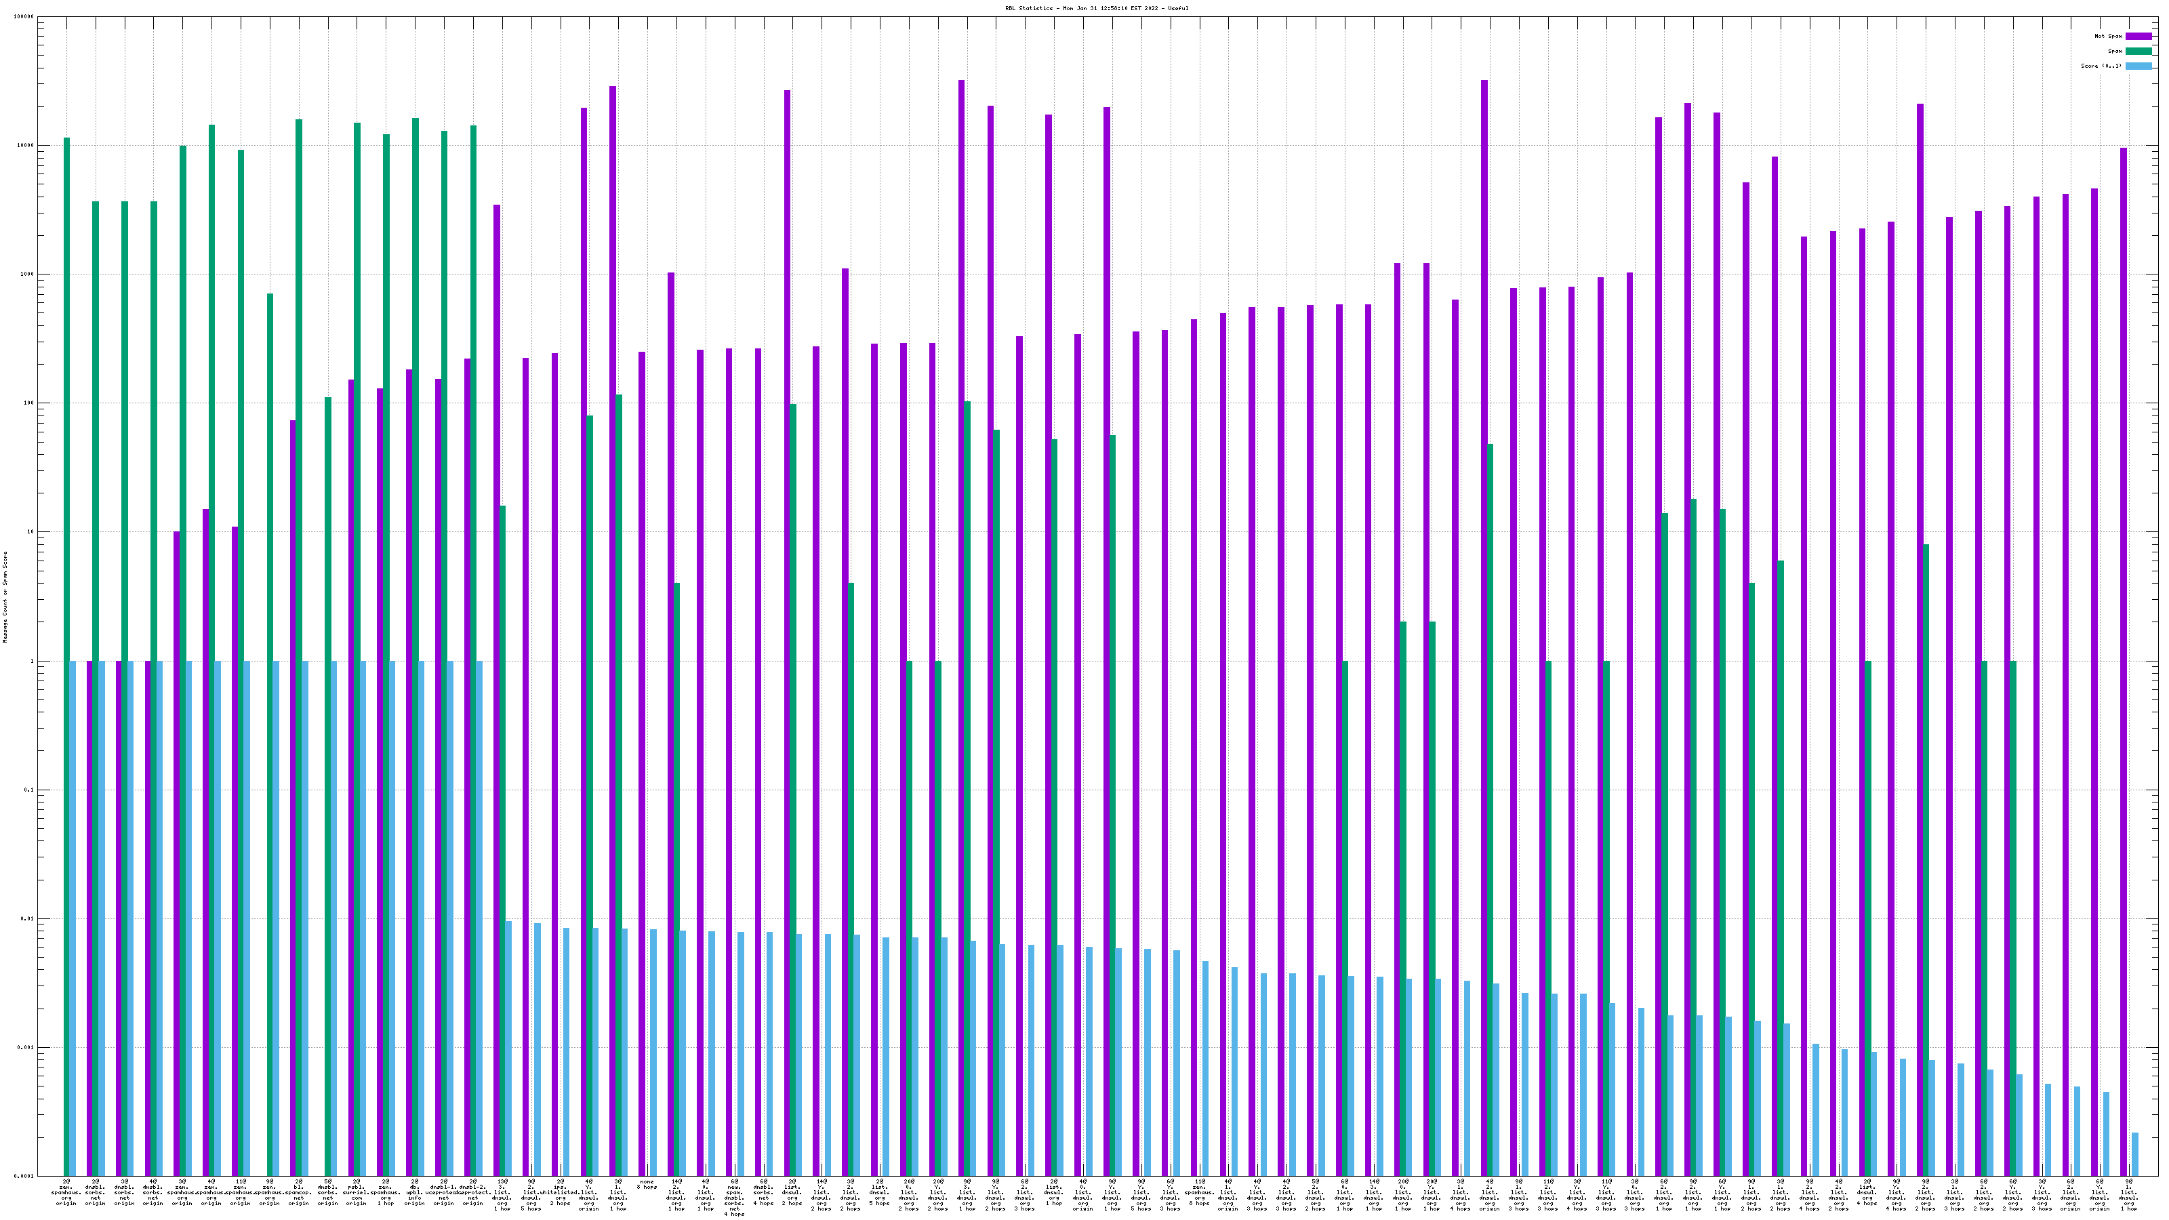Click the "dnsbl-1.uceprotect.net origin" x-axis label
This screenshot has height=1220, width=2169.
[444, 1192]
